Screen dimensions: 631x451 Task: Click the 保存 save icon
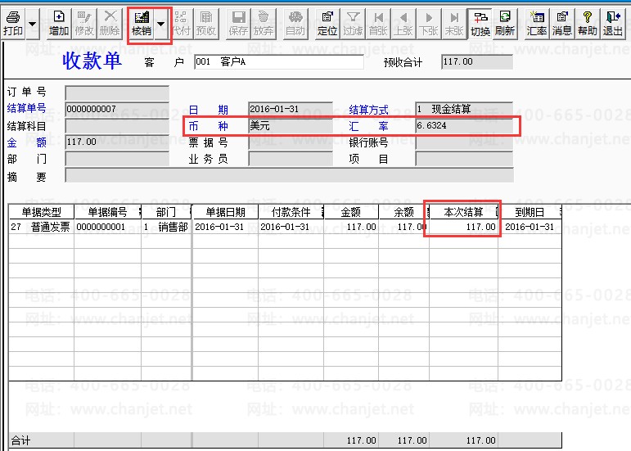238,24
